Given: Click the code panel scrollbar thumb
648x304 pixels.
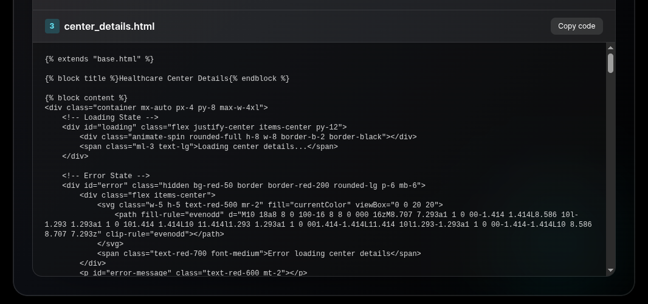Looking at the screenshot, I should [x=610, y=63].
